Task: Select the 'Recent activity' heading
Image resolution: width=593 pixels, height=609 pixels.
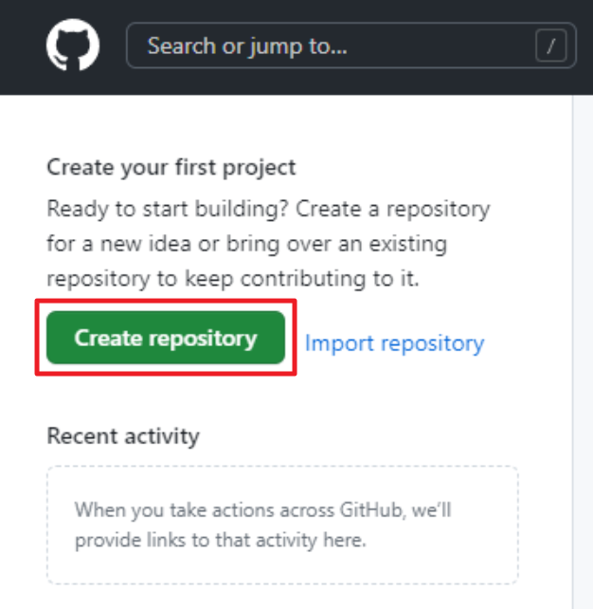Action: click(123, 436)
